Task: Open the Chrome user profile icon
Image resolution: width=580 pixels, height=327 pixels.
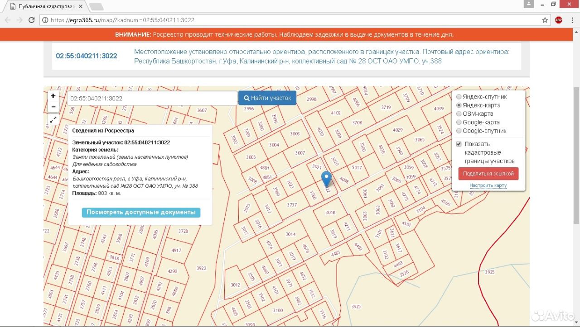Action: pos(528,4)
